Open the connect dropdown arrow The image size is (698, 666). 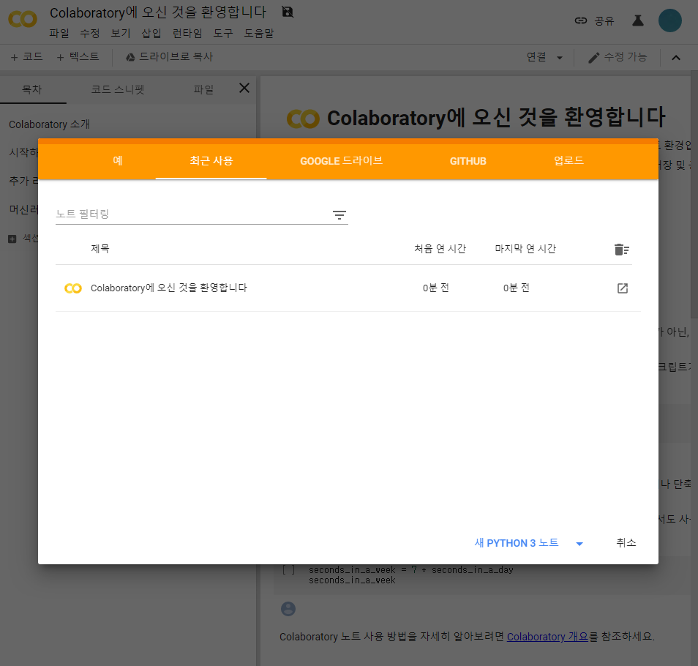560,58
